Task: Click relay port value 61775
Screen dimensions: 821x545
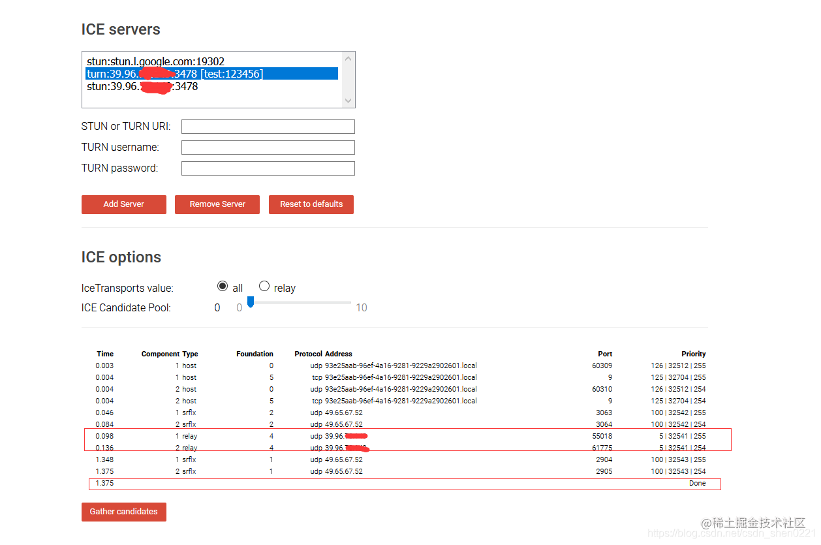Action: click(602, 448)
